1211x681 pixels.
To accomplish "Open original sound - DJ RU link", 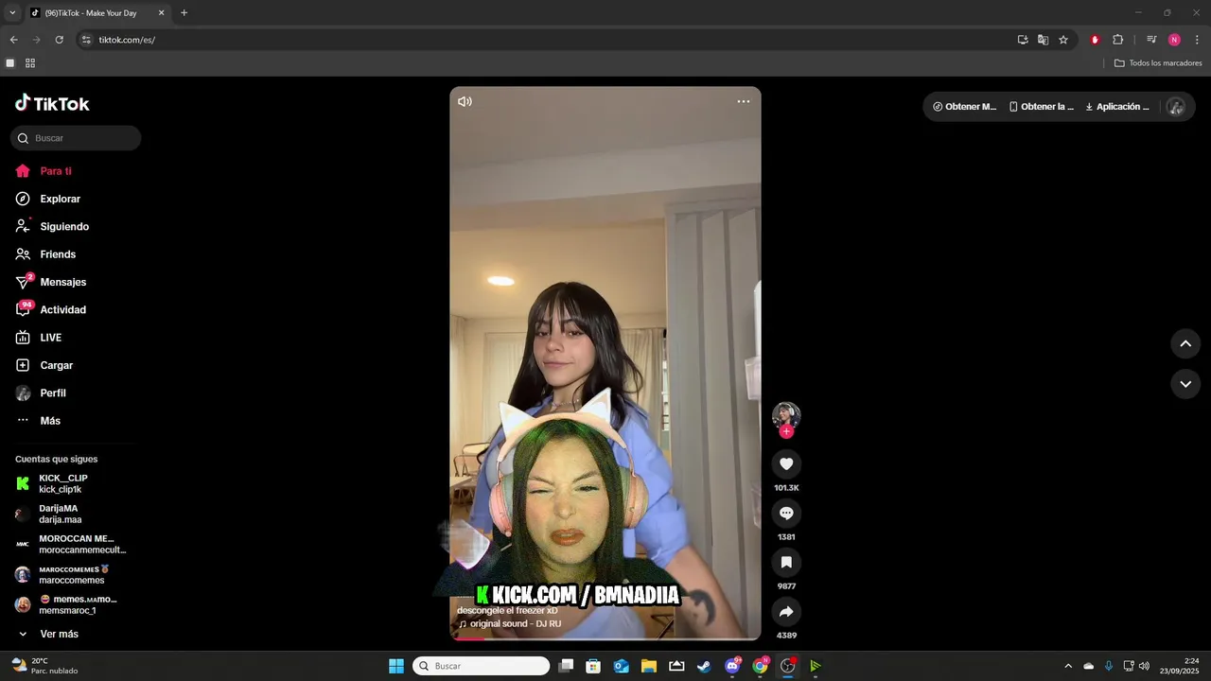I will pyautogui.click(x=516, y=624).
